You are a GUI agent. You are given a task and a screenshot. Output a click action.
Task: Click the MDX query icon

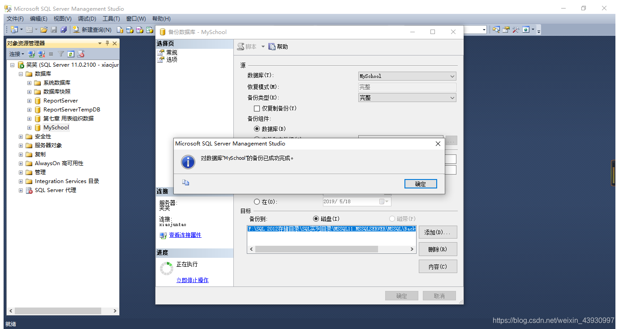pyautogui.click(x=130, y=30)
